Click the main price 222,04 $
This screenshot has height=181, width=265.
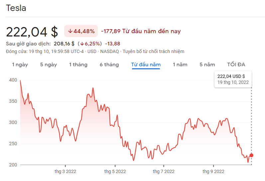click(x=32, y=31)
